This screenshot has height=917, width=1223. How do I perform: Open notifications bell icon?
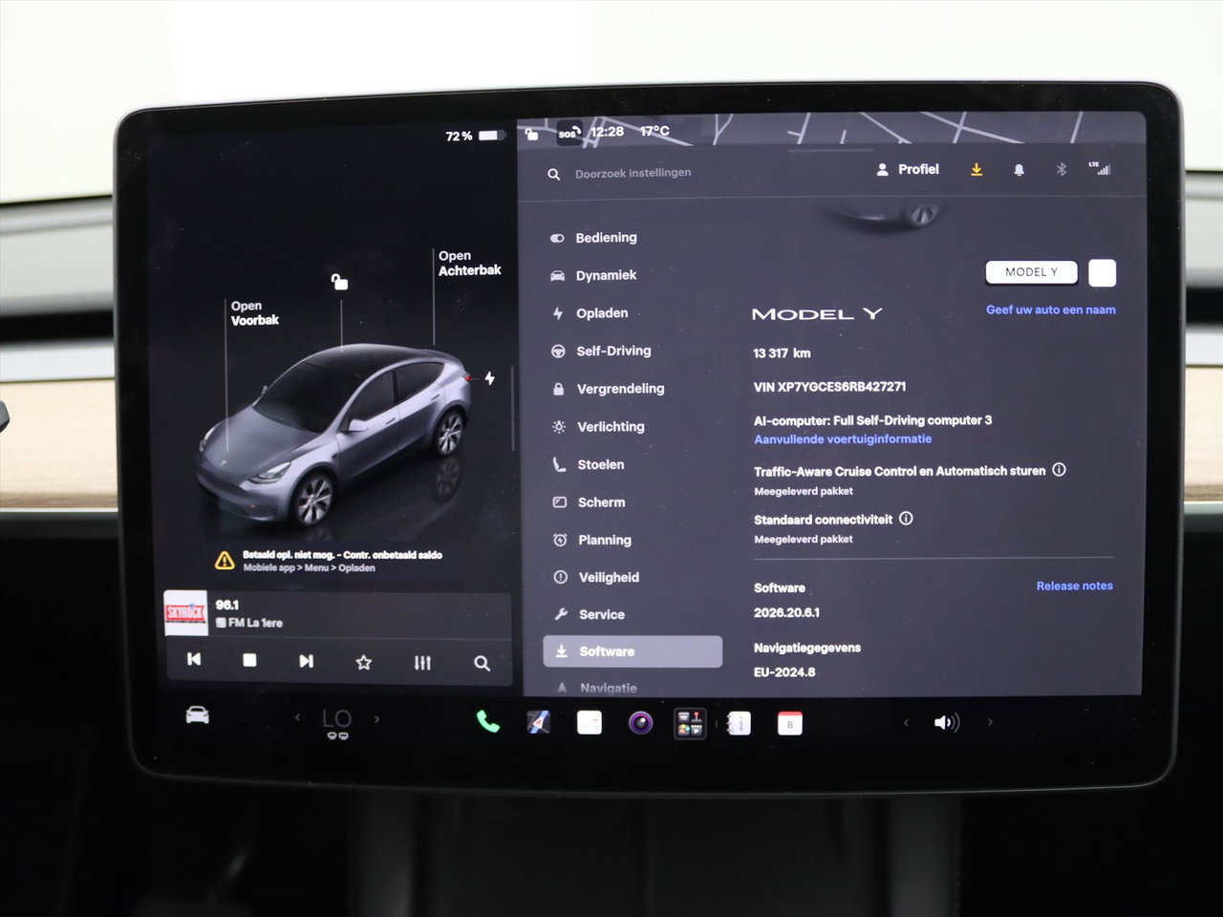coord(1019,170)
